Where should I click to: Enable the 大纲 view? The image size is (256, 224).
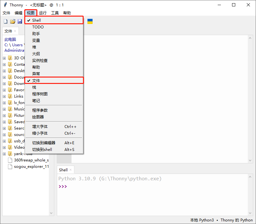coord(54,54)
